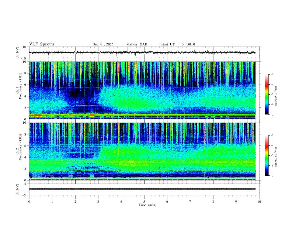Click the time axis tick labeled 0

29,202
